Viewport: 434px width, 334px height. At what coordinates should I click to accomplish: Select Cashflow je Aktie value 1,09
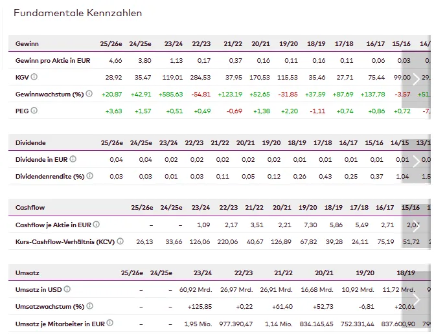click(203, 225)
